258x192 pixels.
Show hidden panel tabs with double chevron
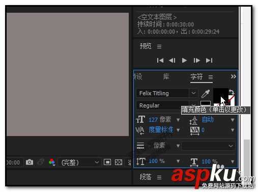coord(234,76)
